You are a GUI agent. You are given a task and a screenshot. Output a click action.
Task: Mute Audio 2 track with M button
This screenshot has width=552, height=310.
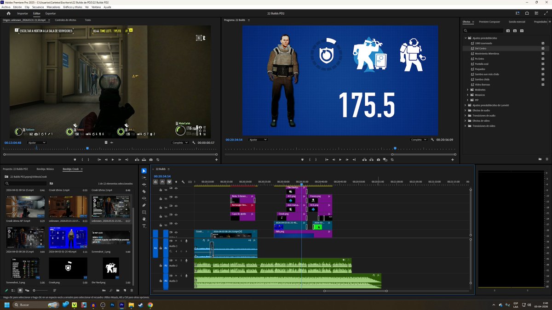(x=176, y=260)
